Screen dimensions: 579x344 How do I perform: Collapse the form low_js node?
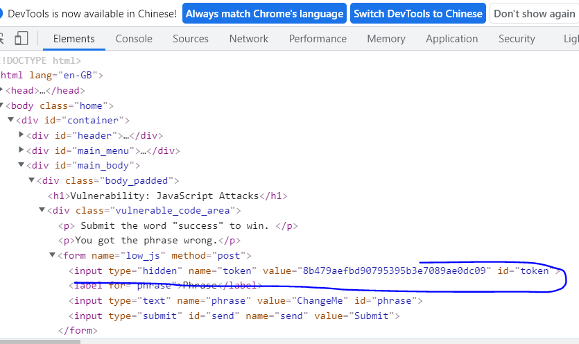53,255
